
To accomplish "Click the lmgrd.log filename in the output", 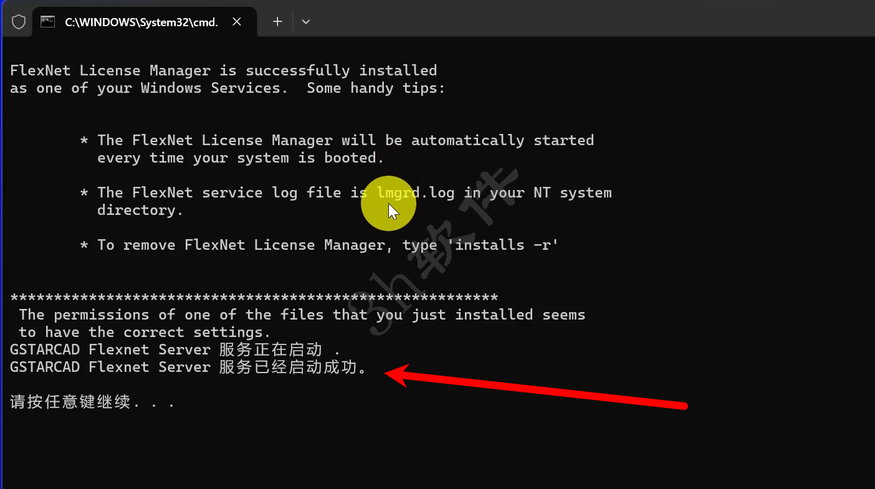I will pos(416,192).
